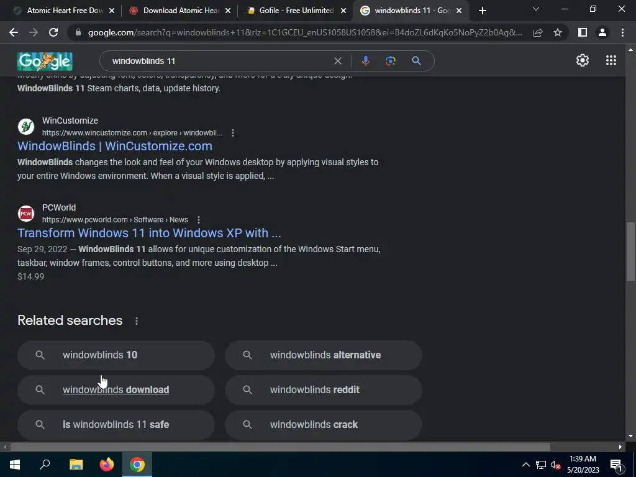Bookmark this tab with star icon
636x477 pixels.
pos(558,32)
